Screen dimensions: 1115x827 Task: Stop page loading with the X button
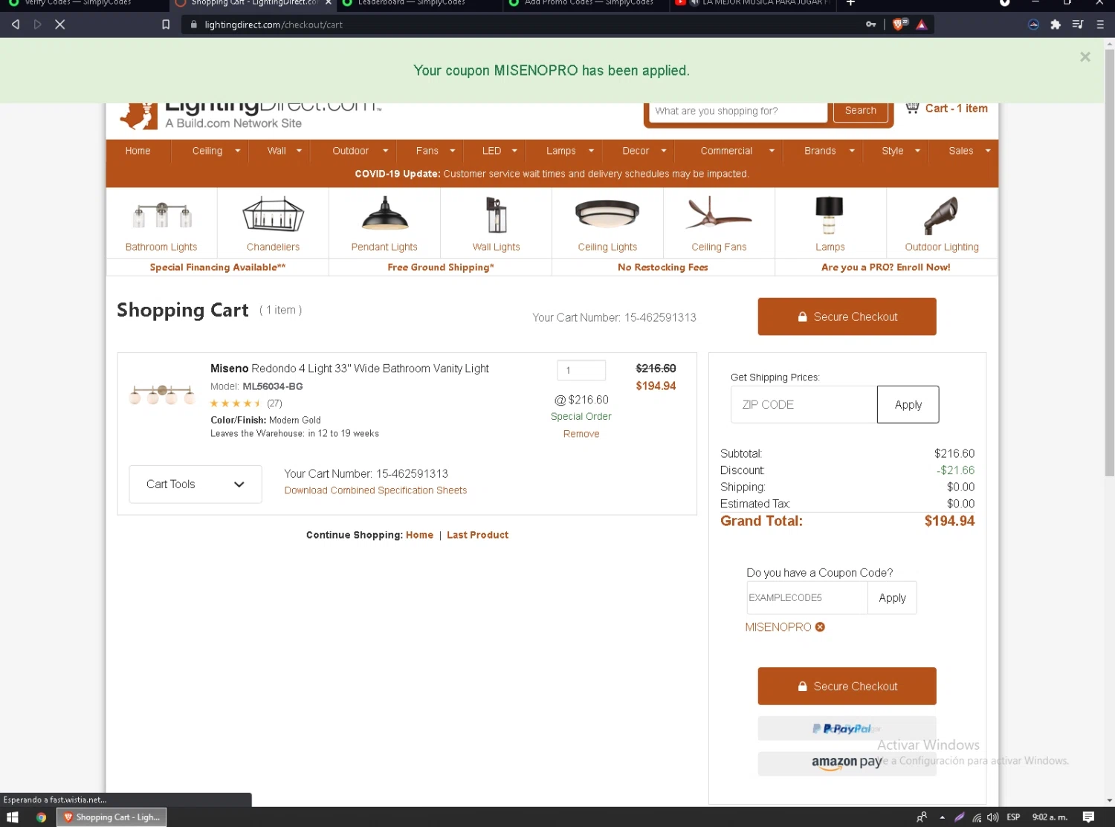tap(60, 25)
